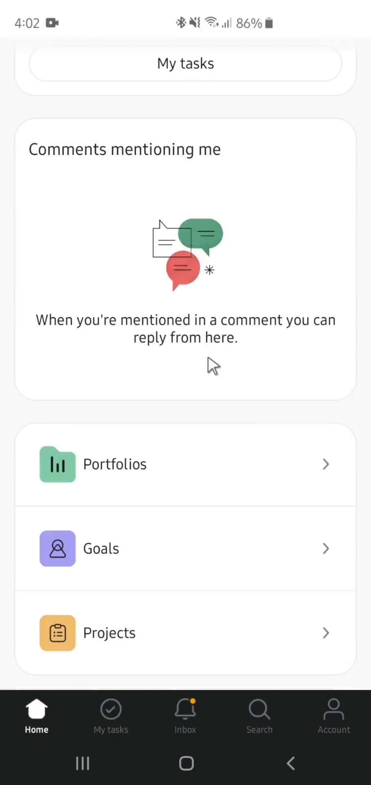Tap the purple Goals icon
Viewport: 371px width, 785px height.
pyautogui.click(x=57, y=549)
